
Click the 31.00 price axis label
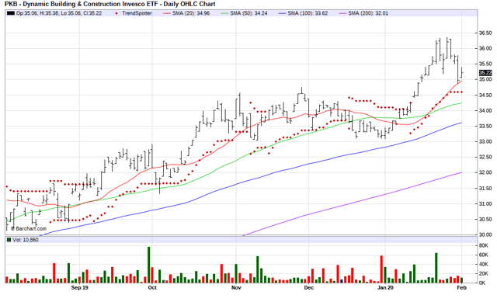[x=485, y=203]
